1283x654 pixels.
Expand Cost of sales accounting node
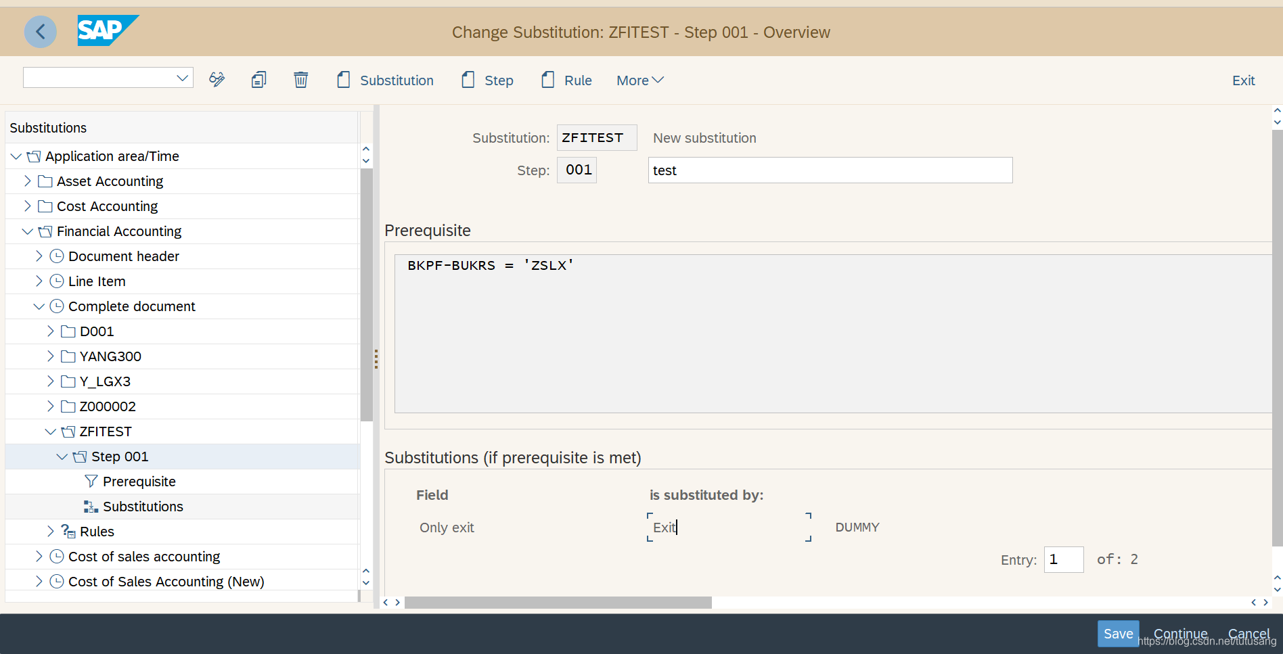pos(39,557)
